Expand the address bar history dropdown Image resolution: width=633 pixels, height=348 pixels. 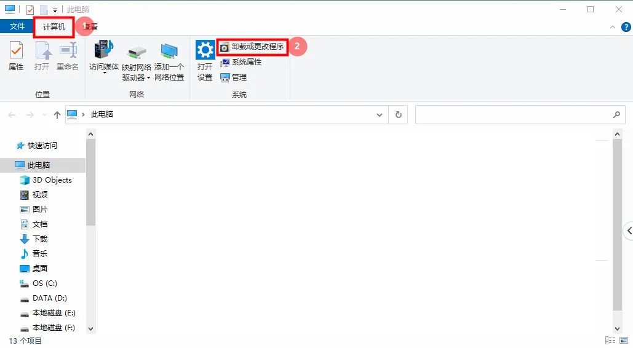pos(380,115)
